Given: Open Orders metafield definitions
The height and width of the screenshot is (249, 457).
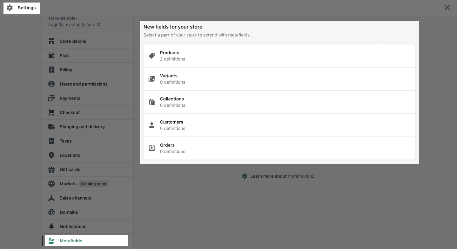Looking at the screenshot, I should [x=279, y=148].
